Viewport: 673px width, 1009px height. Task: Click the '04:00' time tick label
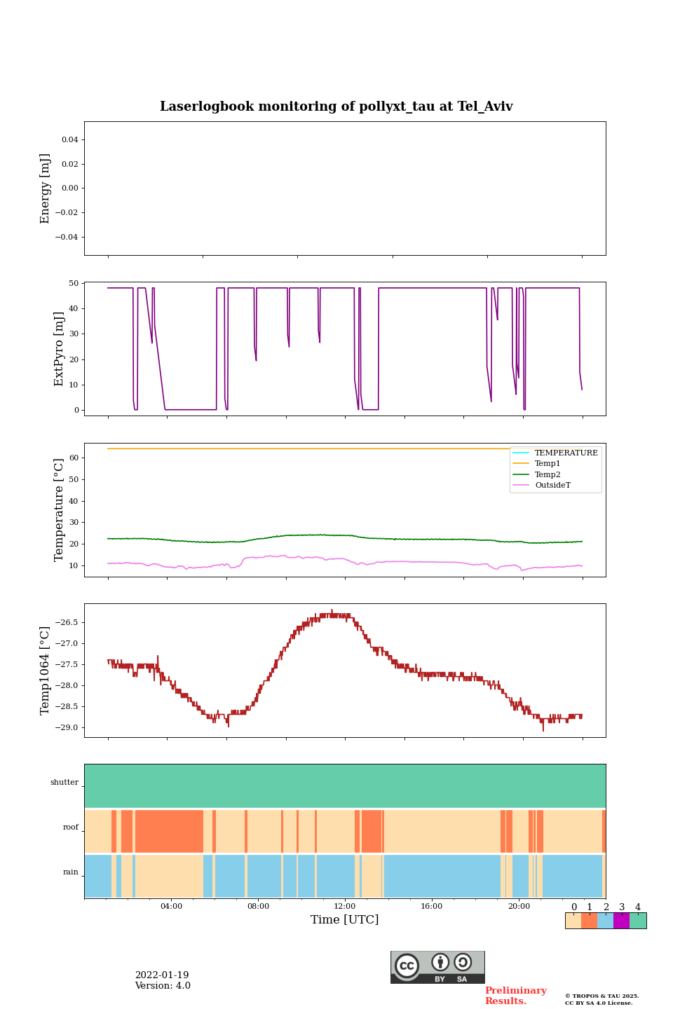click(171, 906)
